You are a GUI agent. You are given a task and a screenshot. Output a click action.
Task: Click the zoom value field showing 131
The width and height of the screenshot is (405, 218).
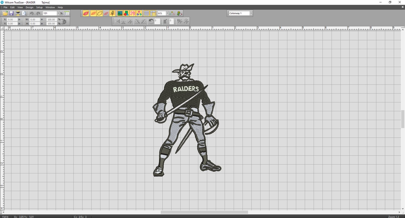coord(49,13)
